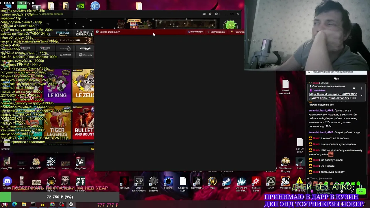Viewport: 370px width, 208px height.
Task: Open the Le King slot thumbnail
Action: [x=57, y=86]
